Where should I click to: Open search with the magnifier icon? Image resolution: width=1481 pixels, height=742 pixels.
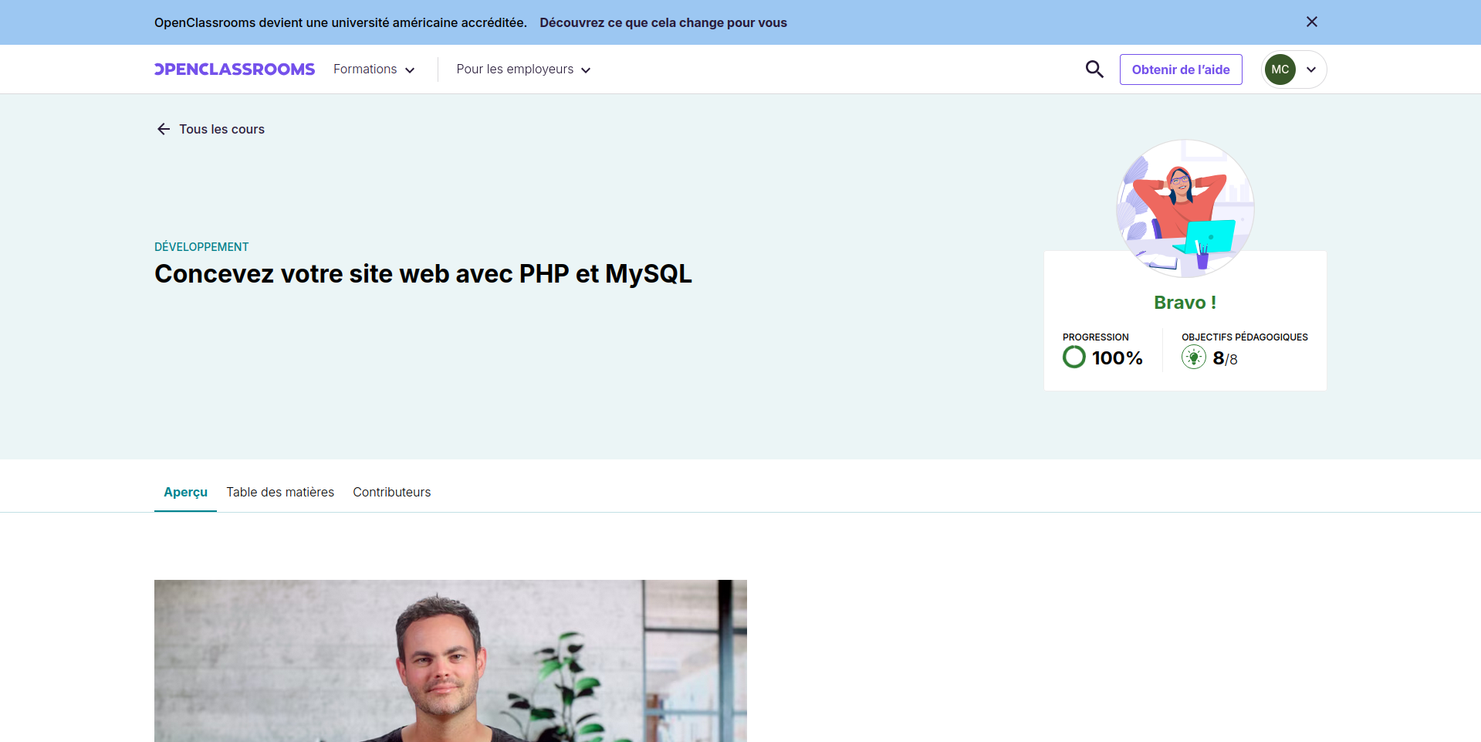click(x=1094, y=69)
